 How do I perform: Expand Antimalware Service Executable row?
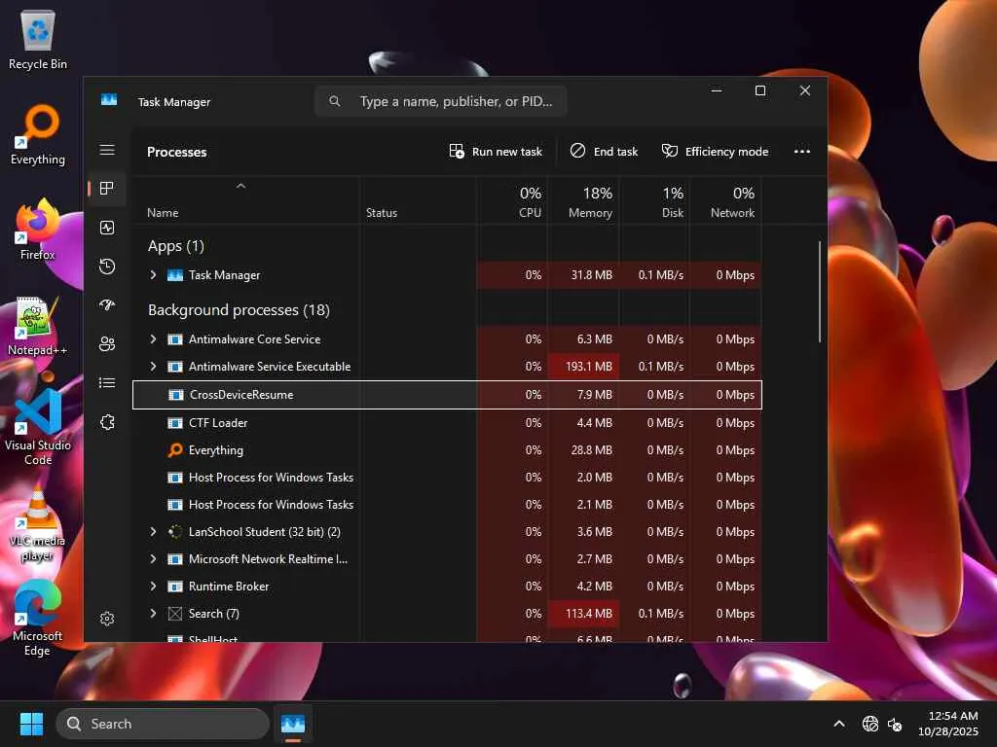coord(153,366)
